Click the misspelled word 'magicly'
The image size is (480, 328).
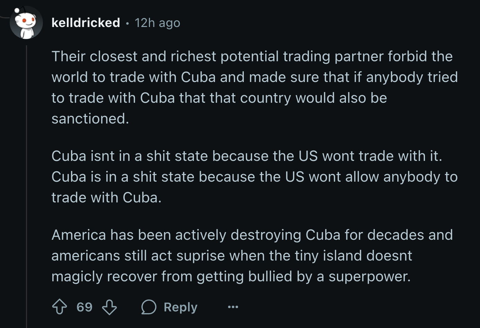(77, 277)
